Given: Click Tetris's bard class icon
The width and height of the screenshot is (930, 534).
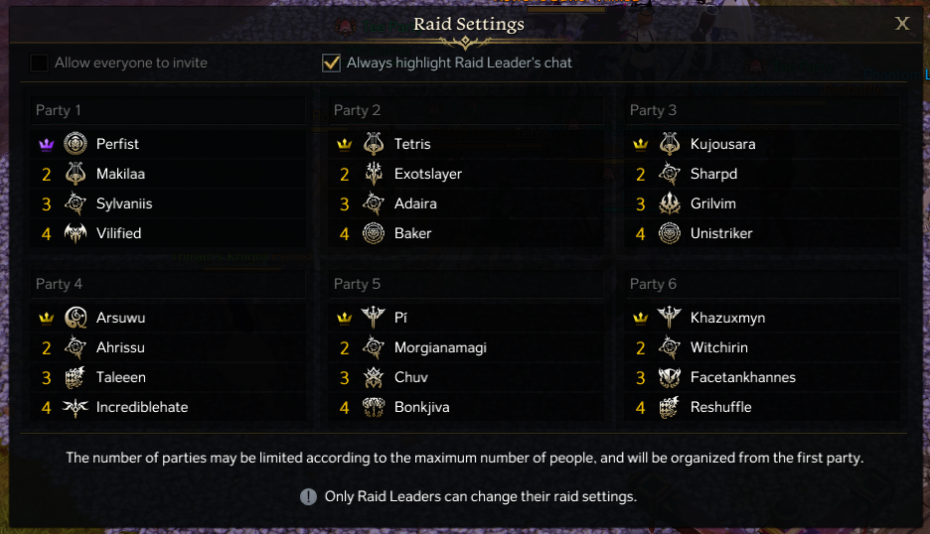Looking at the screenshot, I should click(374, 144).
